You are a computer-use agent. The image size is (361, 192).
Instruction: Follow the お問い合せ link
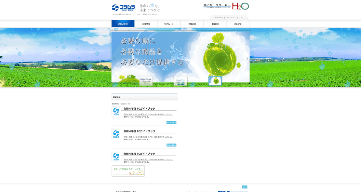click(x=219, y=18)
